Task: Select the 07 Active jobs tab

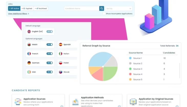Action: (14, 8)
